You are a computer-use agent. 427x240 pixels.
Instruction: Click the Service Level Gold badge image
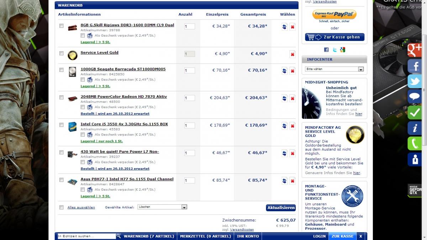point(355,135)
